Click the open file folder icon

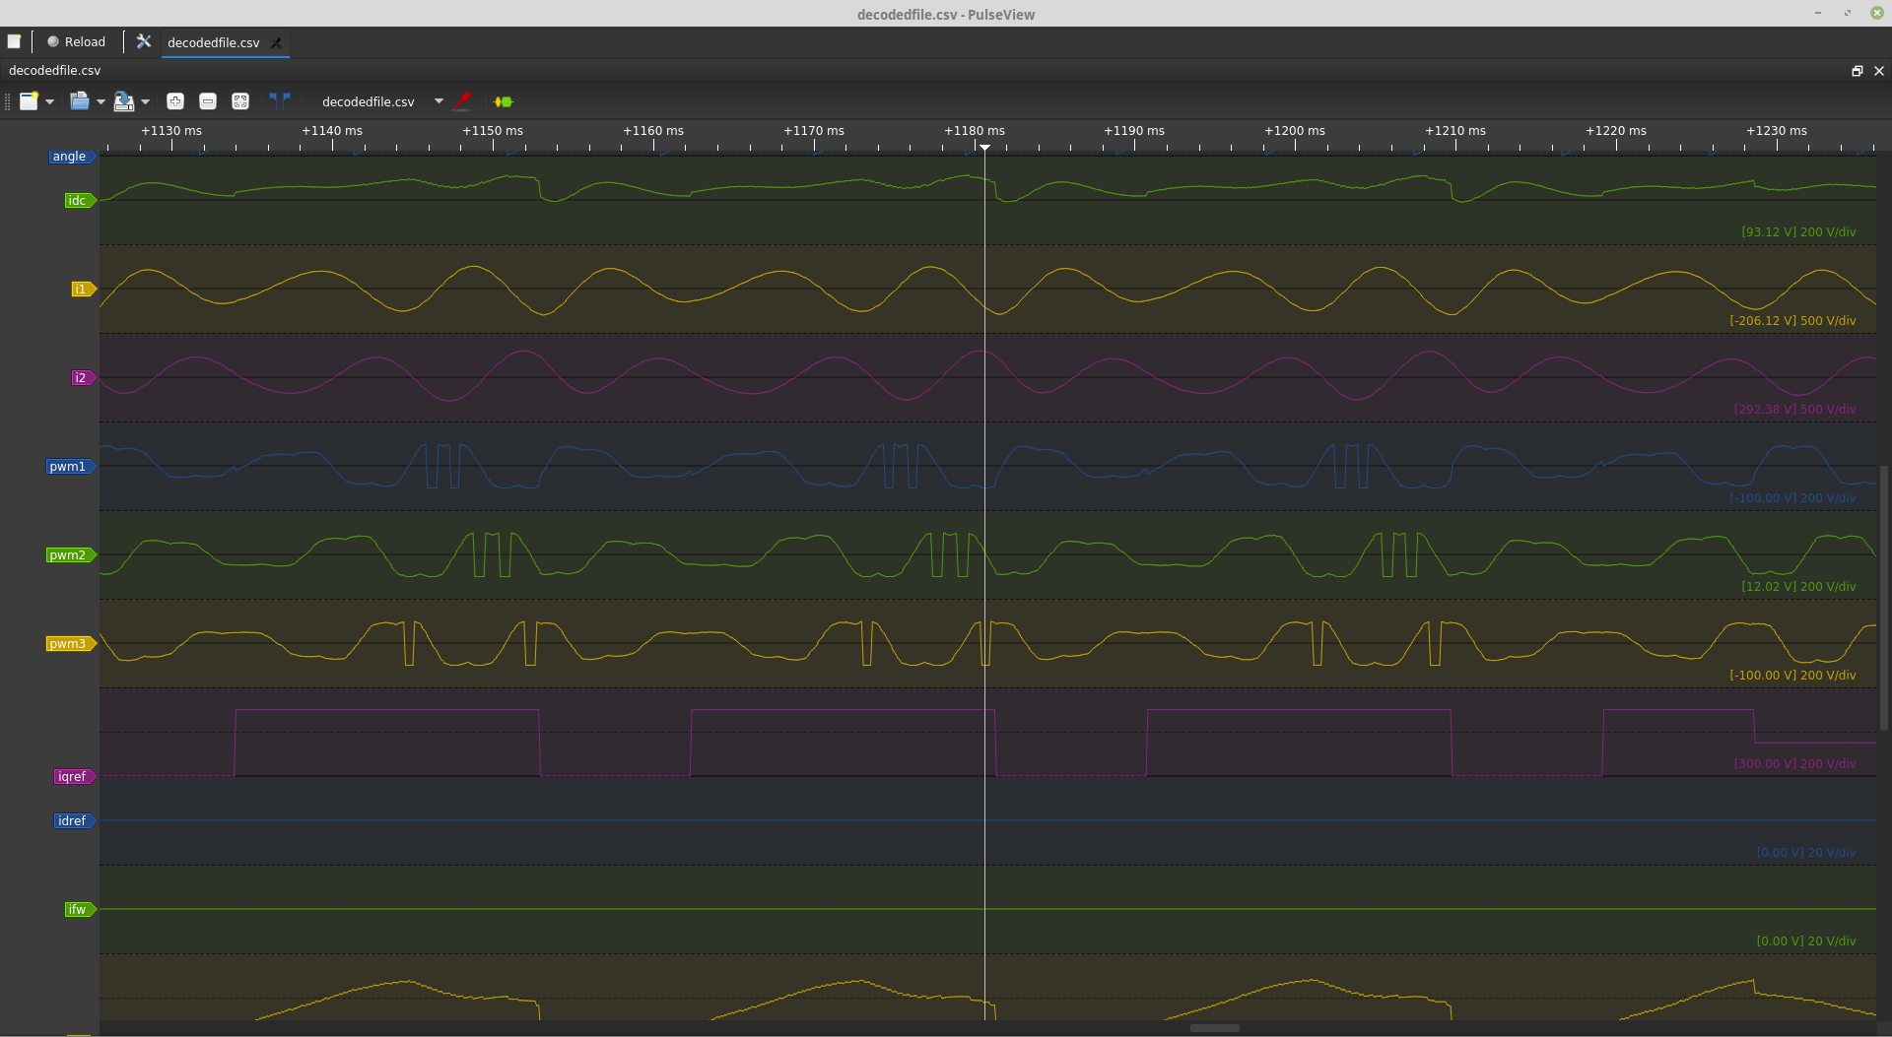(x=80, y=101)
